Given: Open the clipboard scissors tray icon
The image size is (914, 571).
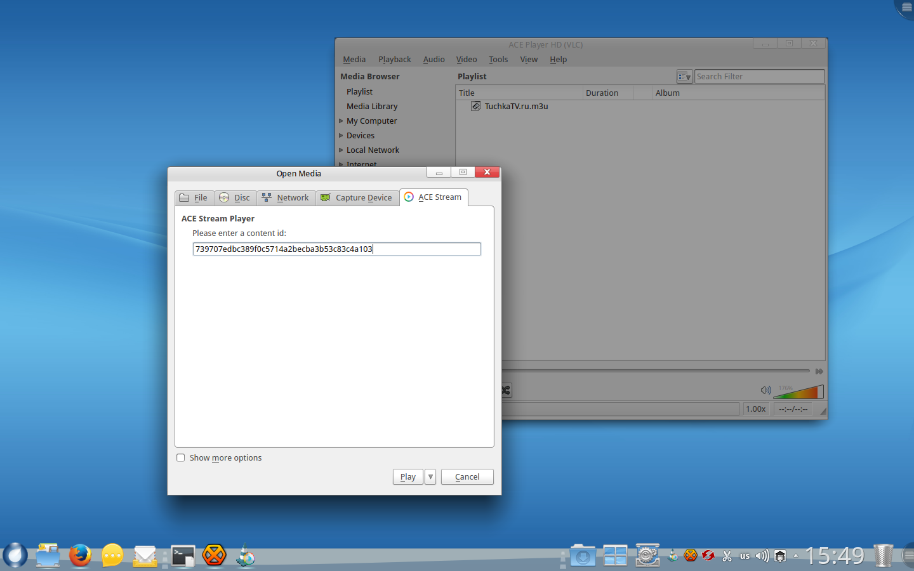Looking at the screenshot, I should tap(727, 556).
